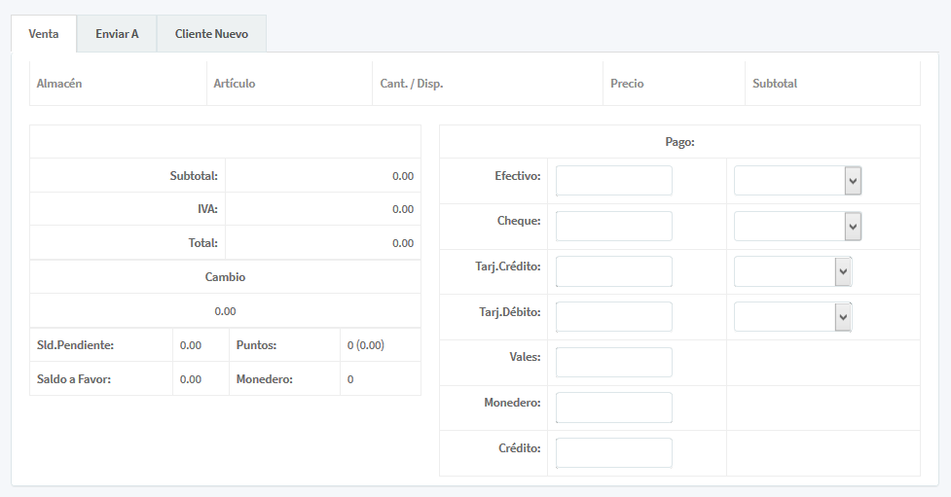Switch to the Venta tab
Screen dimensions: 951x497
44,34
